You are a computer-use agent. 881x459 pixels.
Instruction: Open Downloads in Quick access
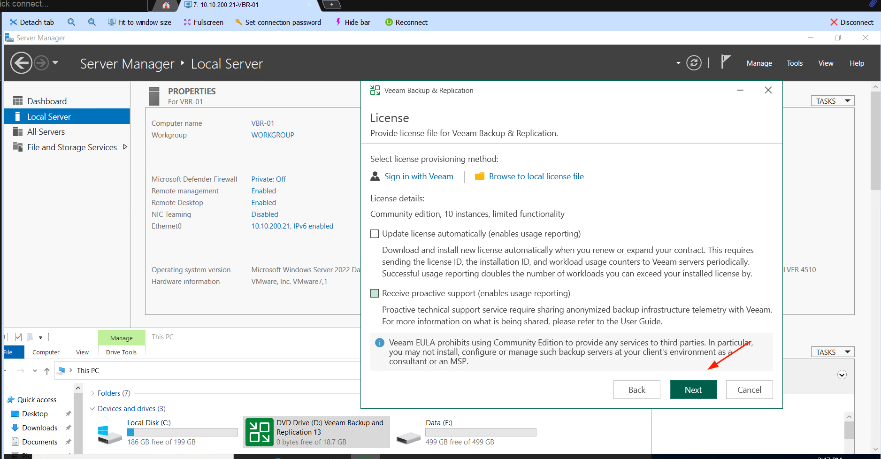pos(39,428)
